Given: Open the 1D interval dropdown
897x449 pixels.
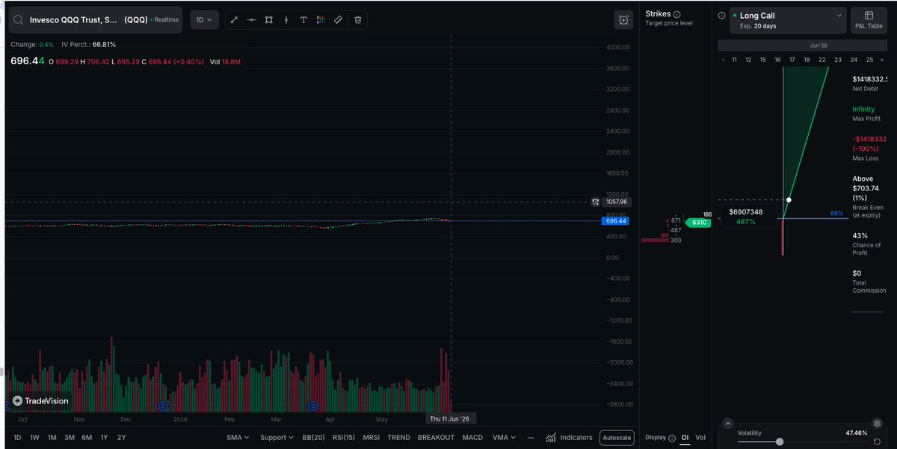Looking at the screenshot, I should (x=203, y=20).
